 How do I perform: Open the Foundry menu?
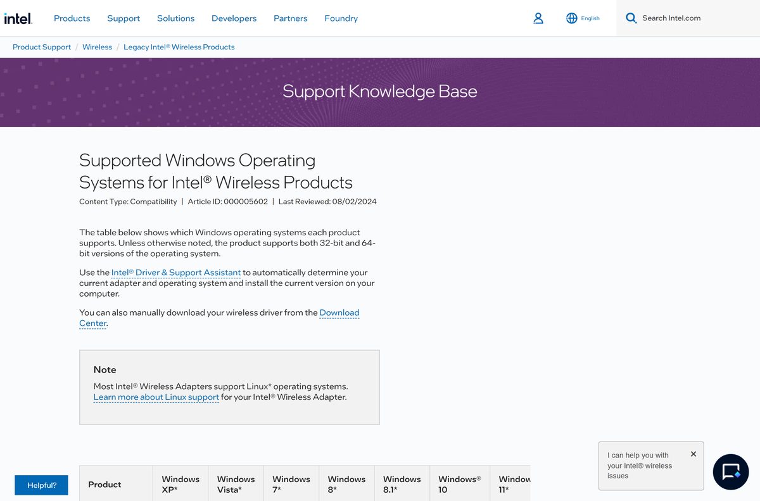[341, 18]
